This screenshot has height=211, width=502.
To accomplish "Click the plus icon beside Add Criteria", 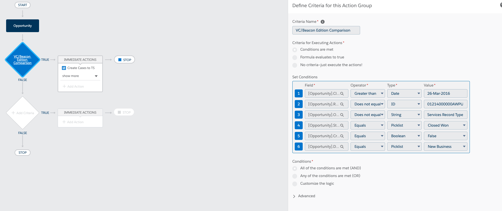I will (x=13, y=113).
